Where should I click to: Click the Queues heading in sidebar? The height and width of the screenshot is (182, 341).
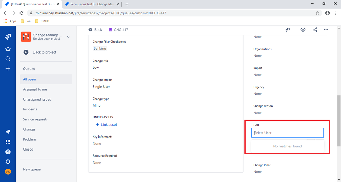(29, 69)
